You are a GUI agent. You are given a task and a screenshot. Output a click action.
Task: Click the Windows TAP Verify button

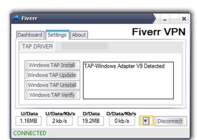click(52, 95)
